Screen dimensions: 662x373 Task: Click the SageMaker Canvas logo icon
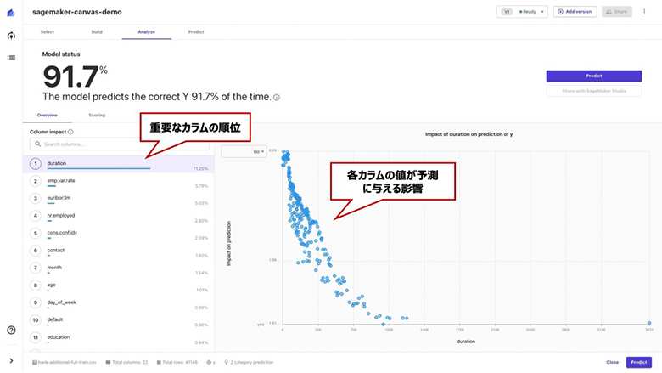click(x=11, y=13)
